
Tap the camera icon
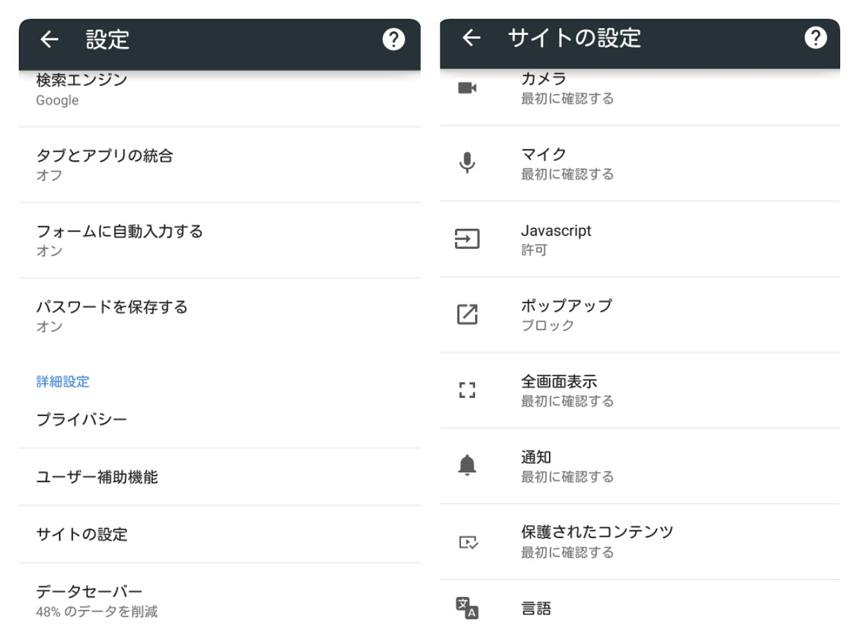coord(467,88)
